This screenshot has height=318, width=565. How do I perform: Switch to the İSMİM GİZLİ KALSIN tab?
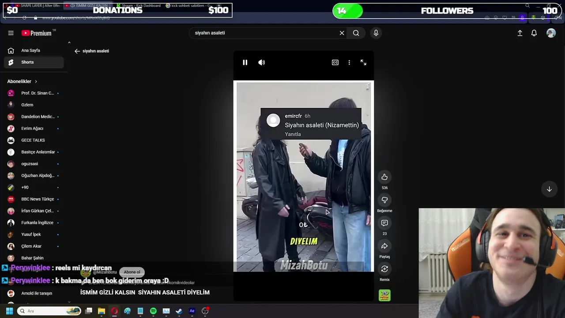click(88, 6)
